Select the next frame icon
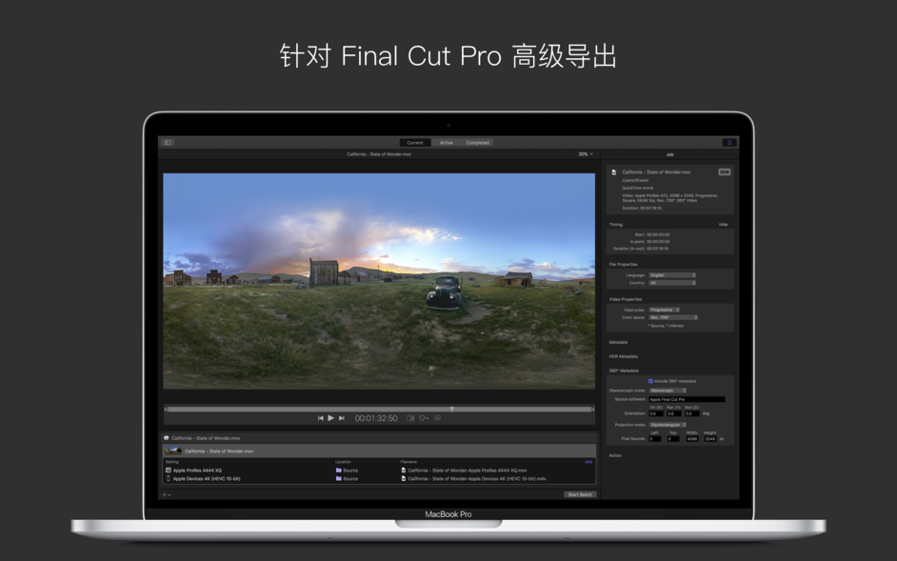 coord(341,418)
